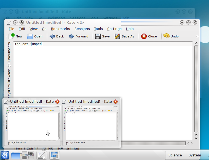
Task: Toggle keep-above button in Kate <2> title bar
Action: [22, 23]
